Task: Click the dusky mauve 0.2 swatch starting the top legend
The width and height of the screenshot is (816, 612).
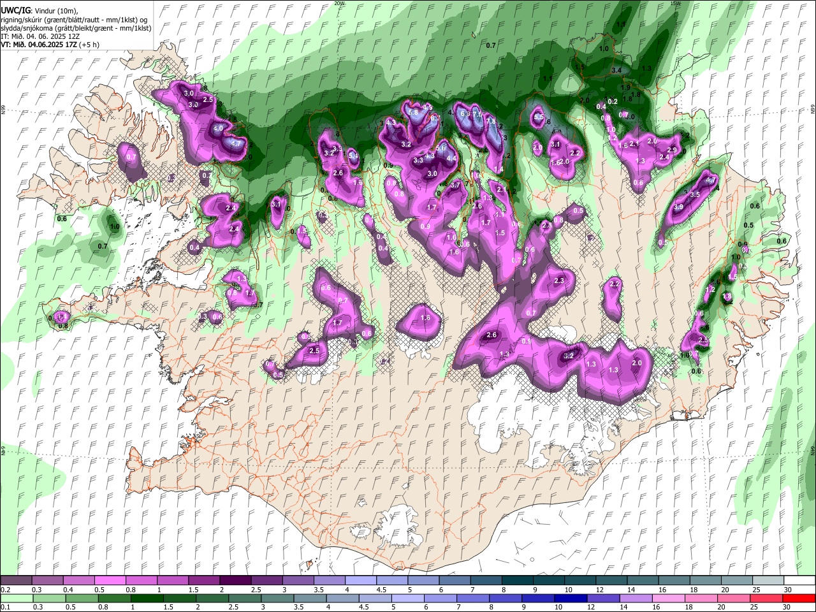Action: coord(16,580)
